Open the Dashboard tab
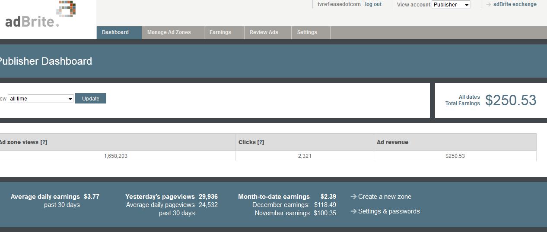This screenshot has height=232, width=547. tap(119, 32)
